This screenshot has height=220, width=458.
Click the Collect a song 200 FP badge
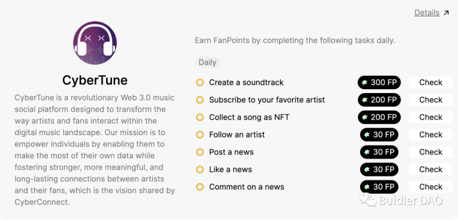(x=379, y=118)
